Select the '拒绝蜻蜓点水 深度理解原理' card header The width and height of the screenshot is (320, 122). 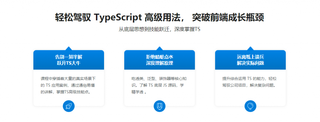pos(160,60)
